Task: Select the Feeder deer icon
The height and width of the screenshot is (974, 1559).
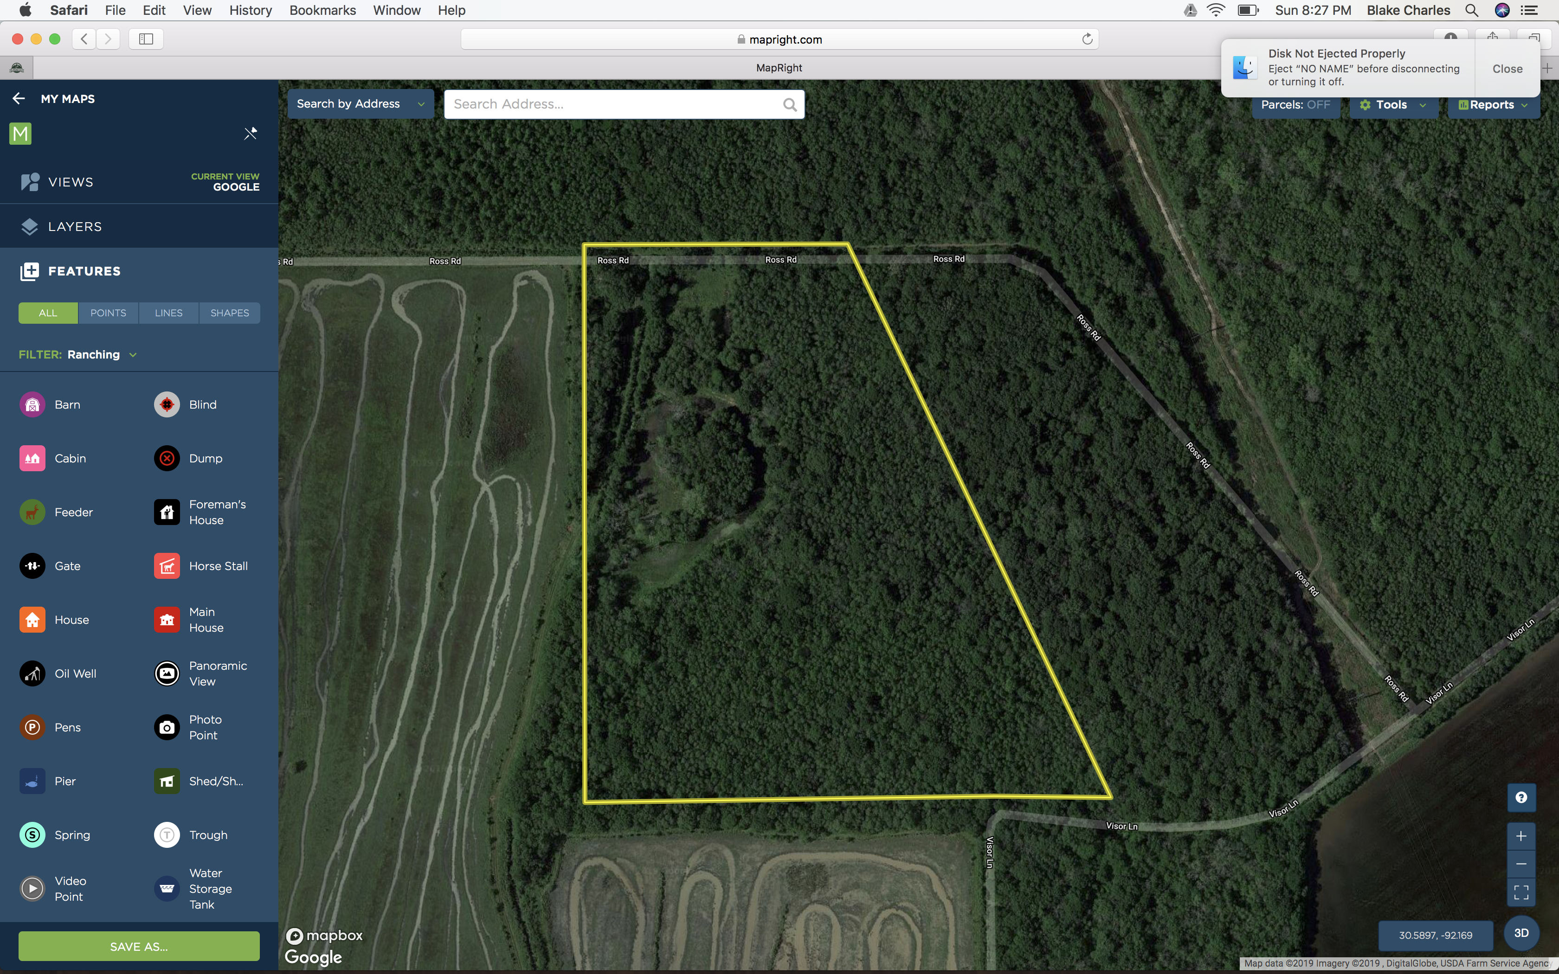Action: 32,512
